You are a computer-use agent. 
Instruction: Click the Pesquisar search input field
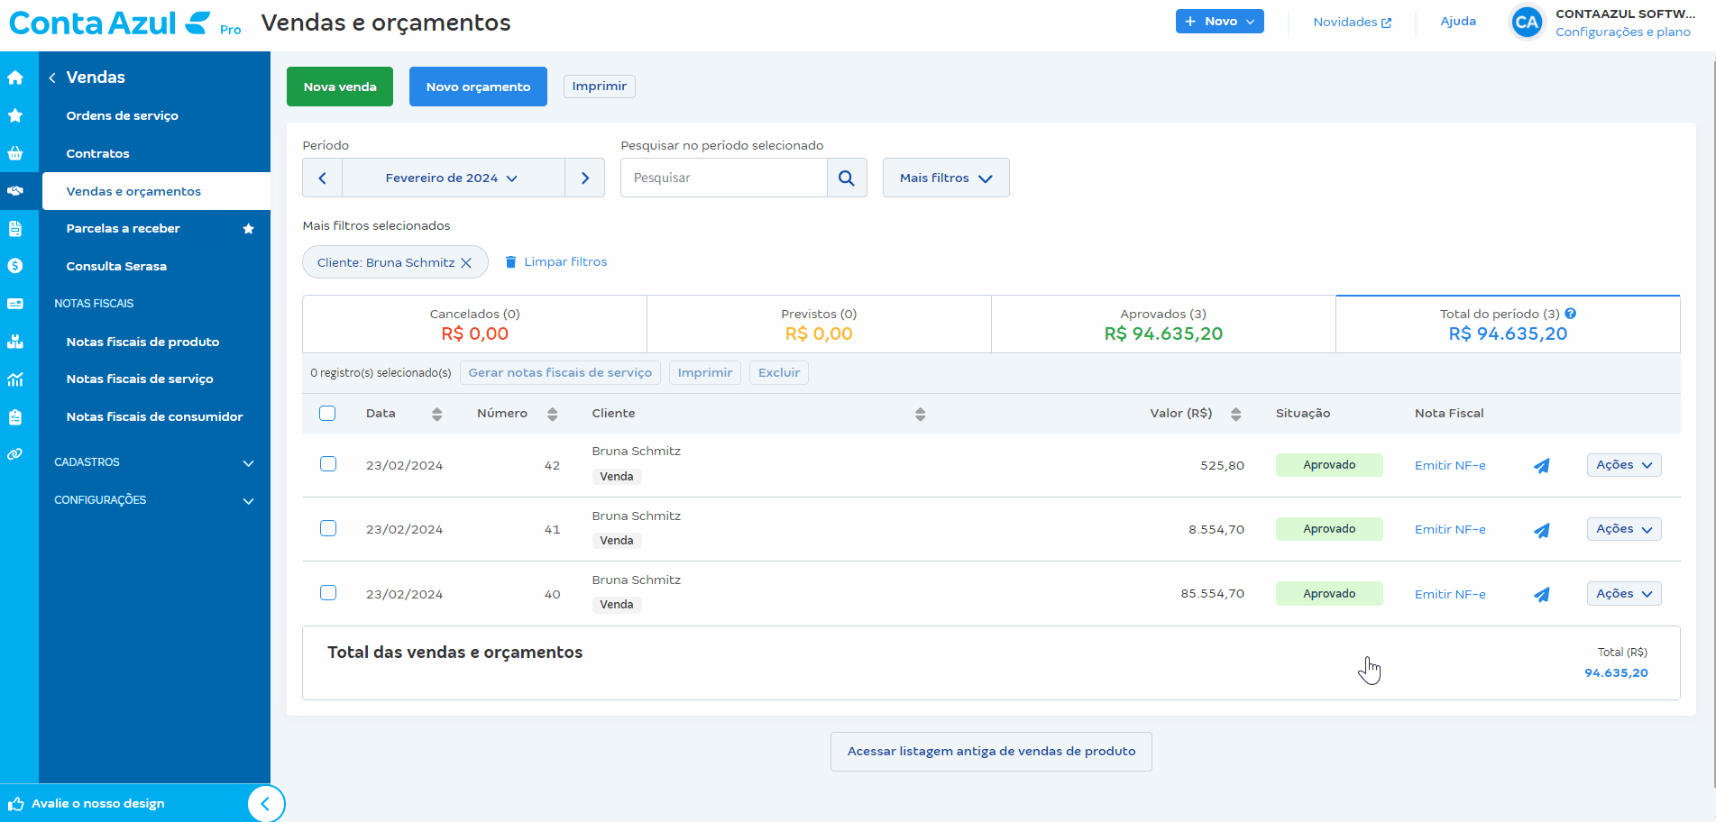[x=723, y=178]
